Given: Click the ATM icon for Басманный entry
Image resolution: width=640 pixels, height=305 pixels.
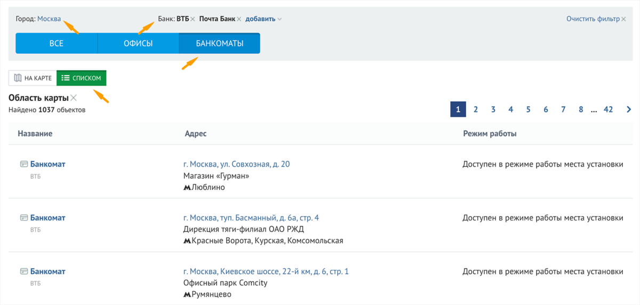Looking at the screenshot, I should [23, 218].
